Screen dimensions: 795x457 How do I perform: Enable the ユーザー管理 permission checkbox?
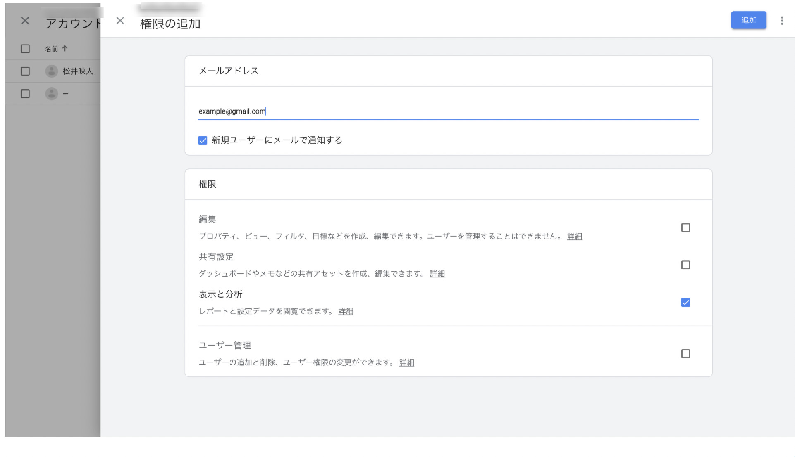(685, 353)
